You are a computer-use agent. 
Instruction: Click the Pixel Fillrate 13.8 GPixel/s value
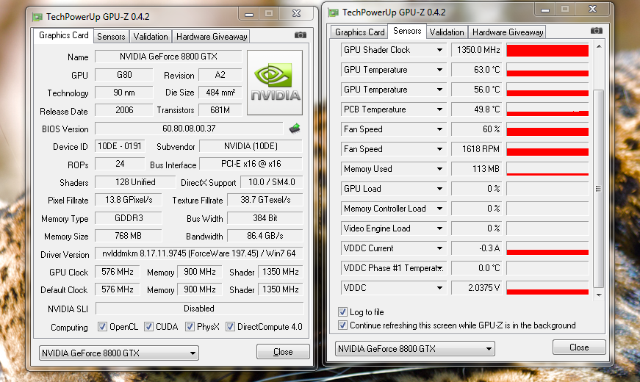[x=128, y=200]
